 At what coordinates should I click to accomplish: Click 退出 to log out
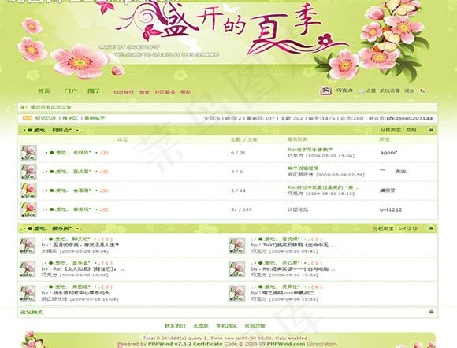point(409,91)
